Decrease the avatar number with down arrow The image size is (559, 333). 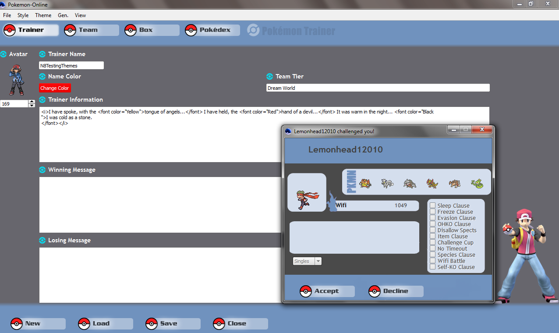tap(32, 106)
